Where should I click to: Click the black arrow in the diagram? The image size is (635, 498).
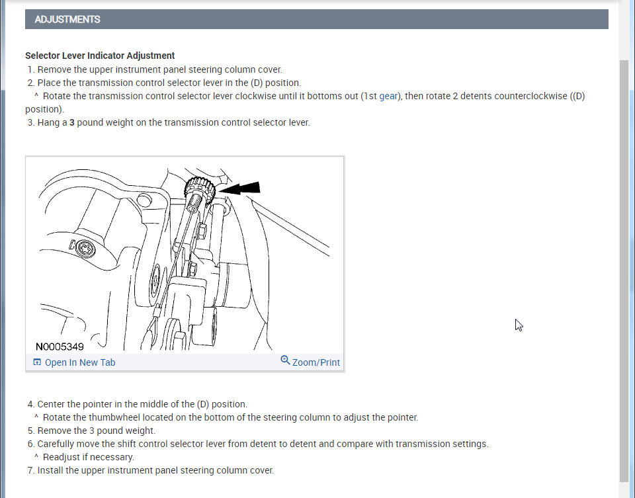(239, 188)
